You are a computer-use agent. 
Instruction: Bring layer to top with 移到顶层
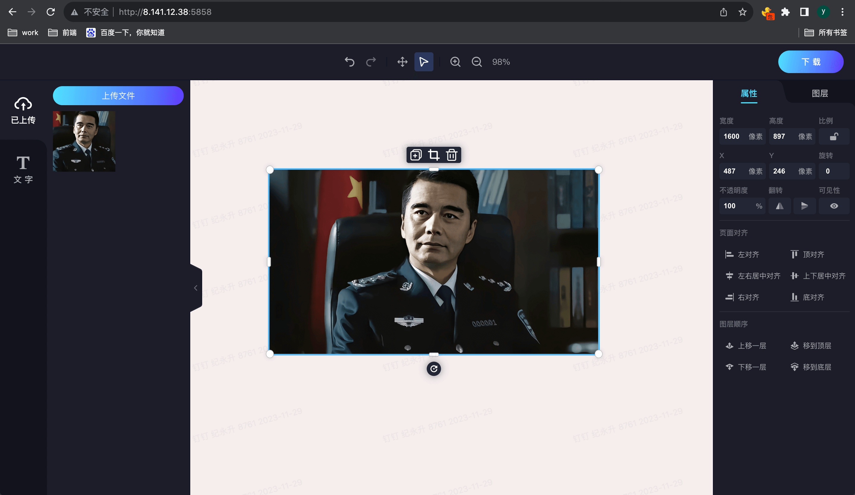click(810, 346)
